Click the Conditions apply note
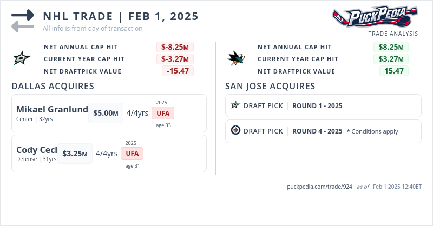Screen dimensions: 433x226 point(372,131)
